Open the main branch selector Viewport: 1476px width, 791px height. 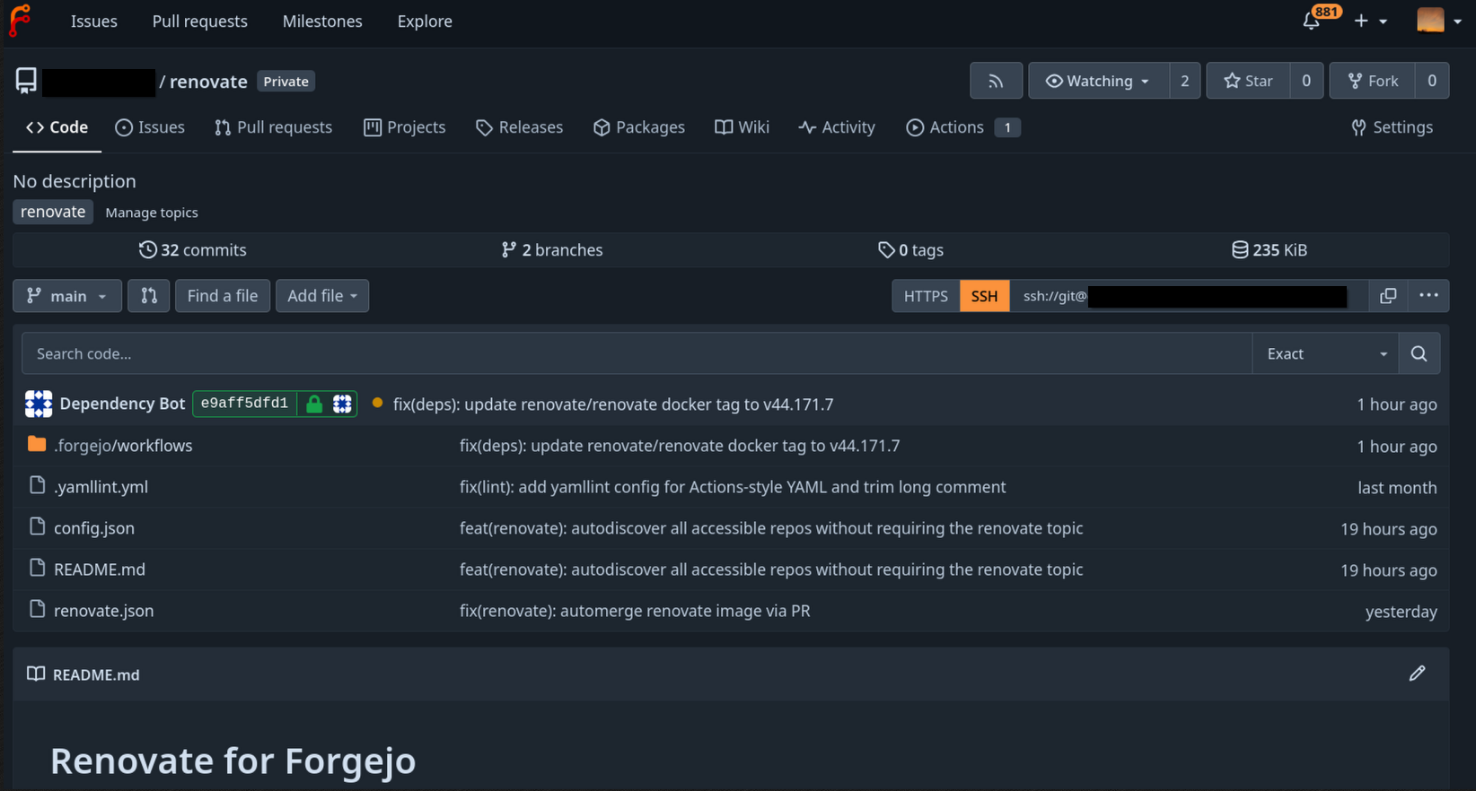coord(67,296)
